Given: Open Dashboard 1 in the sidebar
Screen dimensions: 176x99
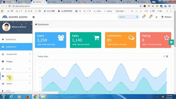Looking at the screenshot, I should point(16,39).
